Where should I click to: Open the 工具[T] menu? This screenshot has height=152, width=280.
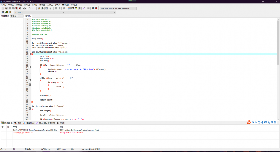[x=50, y=5]
